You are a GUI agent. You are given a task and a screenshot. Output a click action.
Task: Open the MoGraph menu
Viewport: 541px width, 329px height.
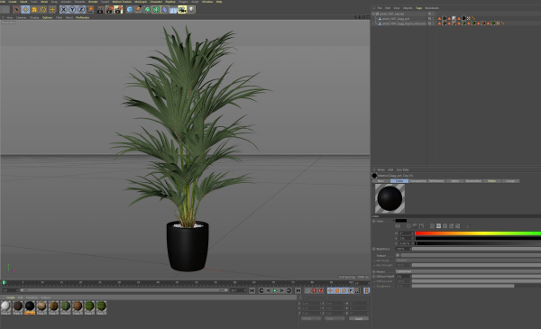click(x=141, y=2)
